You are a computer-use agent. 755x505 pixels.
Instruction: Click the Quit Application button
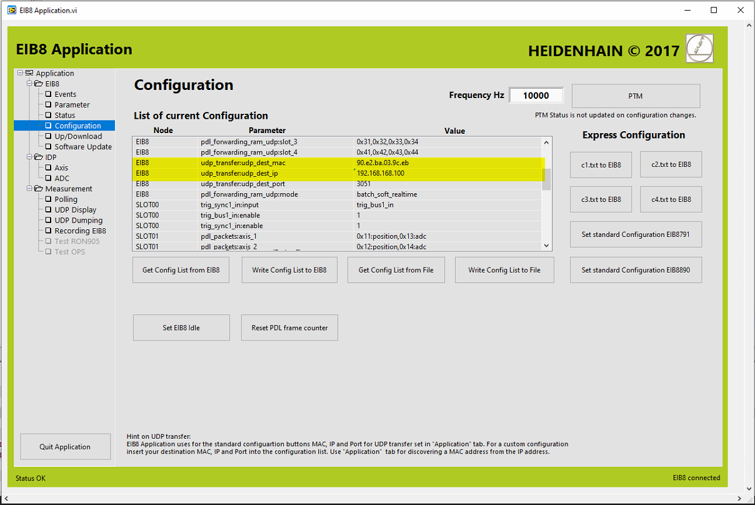[65, 447]
